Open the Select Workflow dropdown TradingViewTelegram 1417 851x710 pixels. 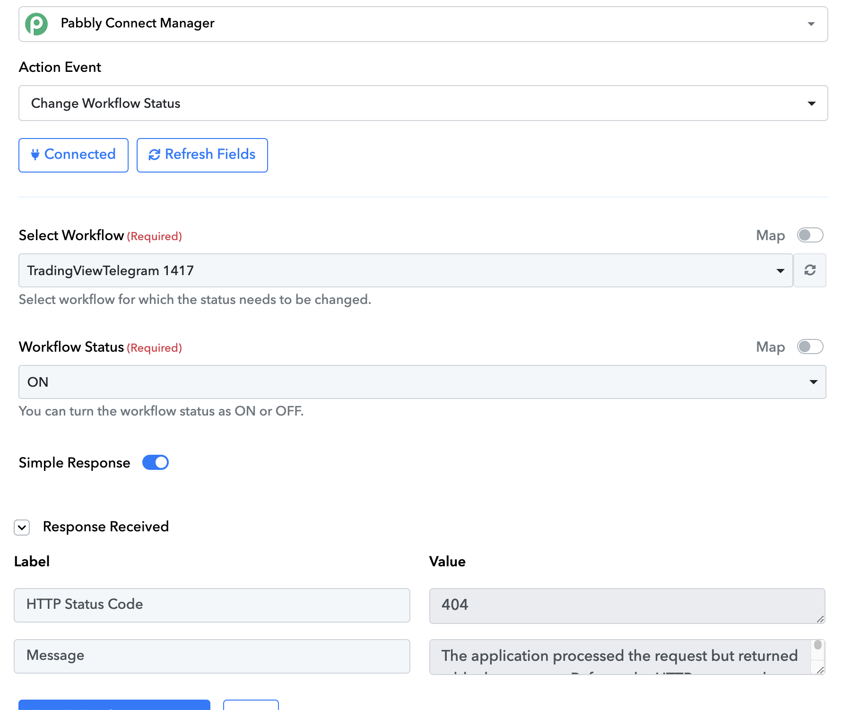406,270
